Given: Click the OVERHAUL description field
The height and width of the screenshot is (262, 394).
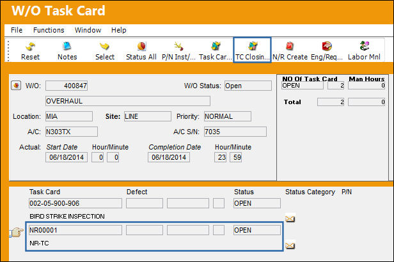Looking at the screenshot, I should tap(128, 101).
